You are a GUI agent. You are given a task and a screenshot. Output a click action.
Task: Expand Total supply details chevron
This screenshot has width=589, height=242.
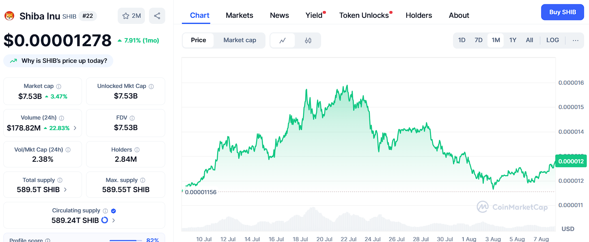pos(65,190)
